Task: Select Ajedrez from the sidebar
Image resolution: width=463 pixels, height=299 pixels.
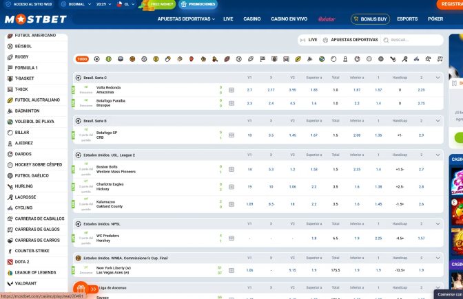Action: coord(36,143)
